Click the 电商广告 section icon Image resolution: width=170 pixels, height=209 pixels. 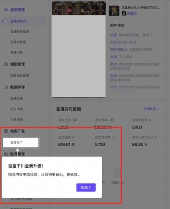pyautogui.click(x=6, y=131)
